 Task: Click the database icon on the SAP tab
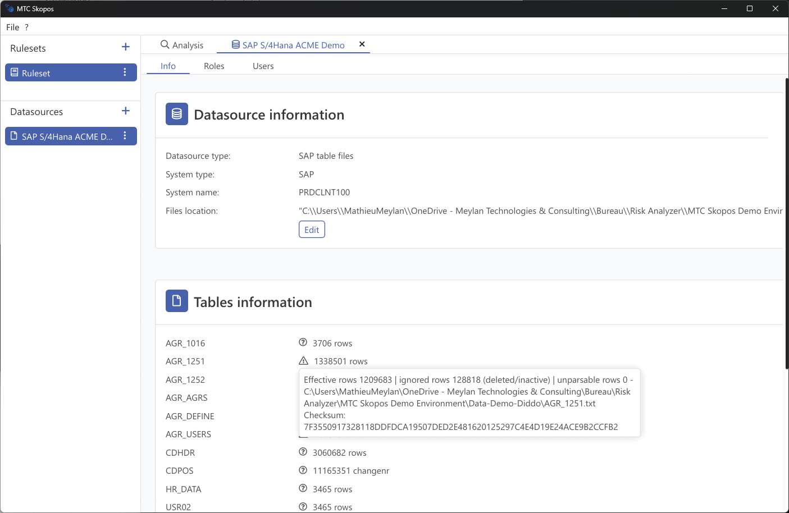(235, 44)
